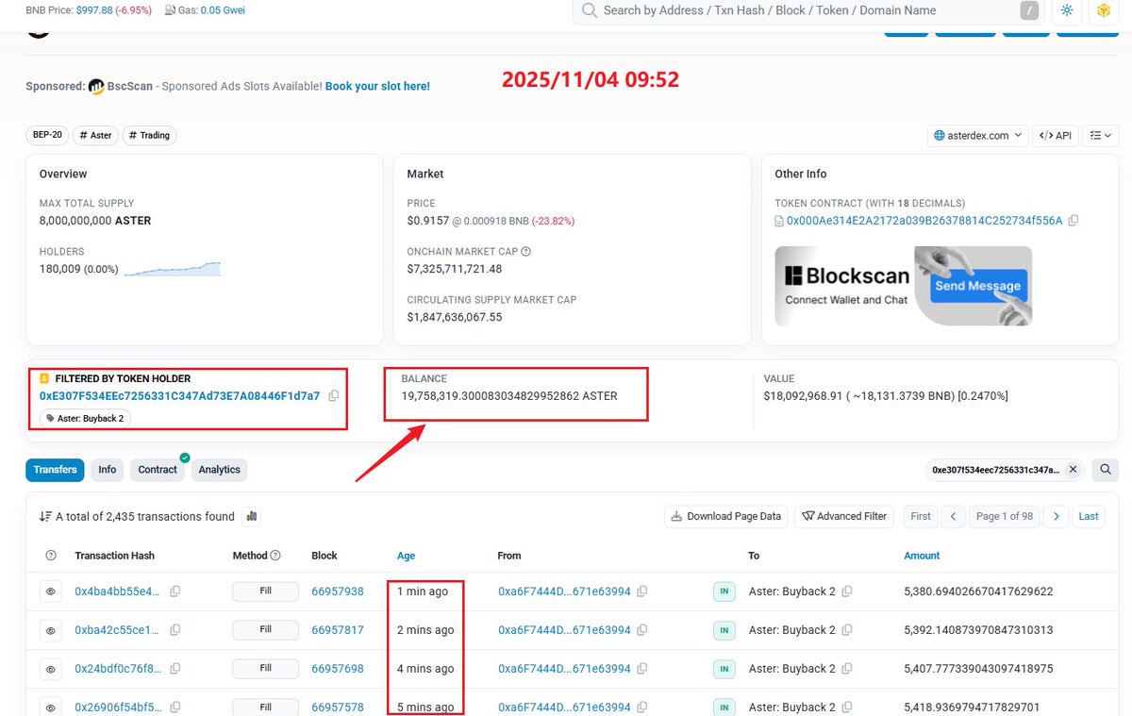Copy transaction hash 0x24bdf0c76f8

click(175, 669)
